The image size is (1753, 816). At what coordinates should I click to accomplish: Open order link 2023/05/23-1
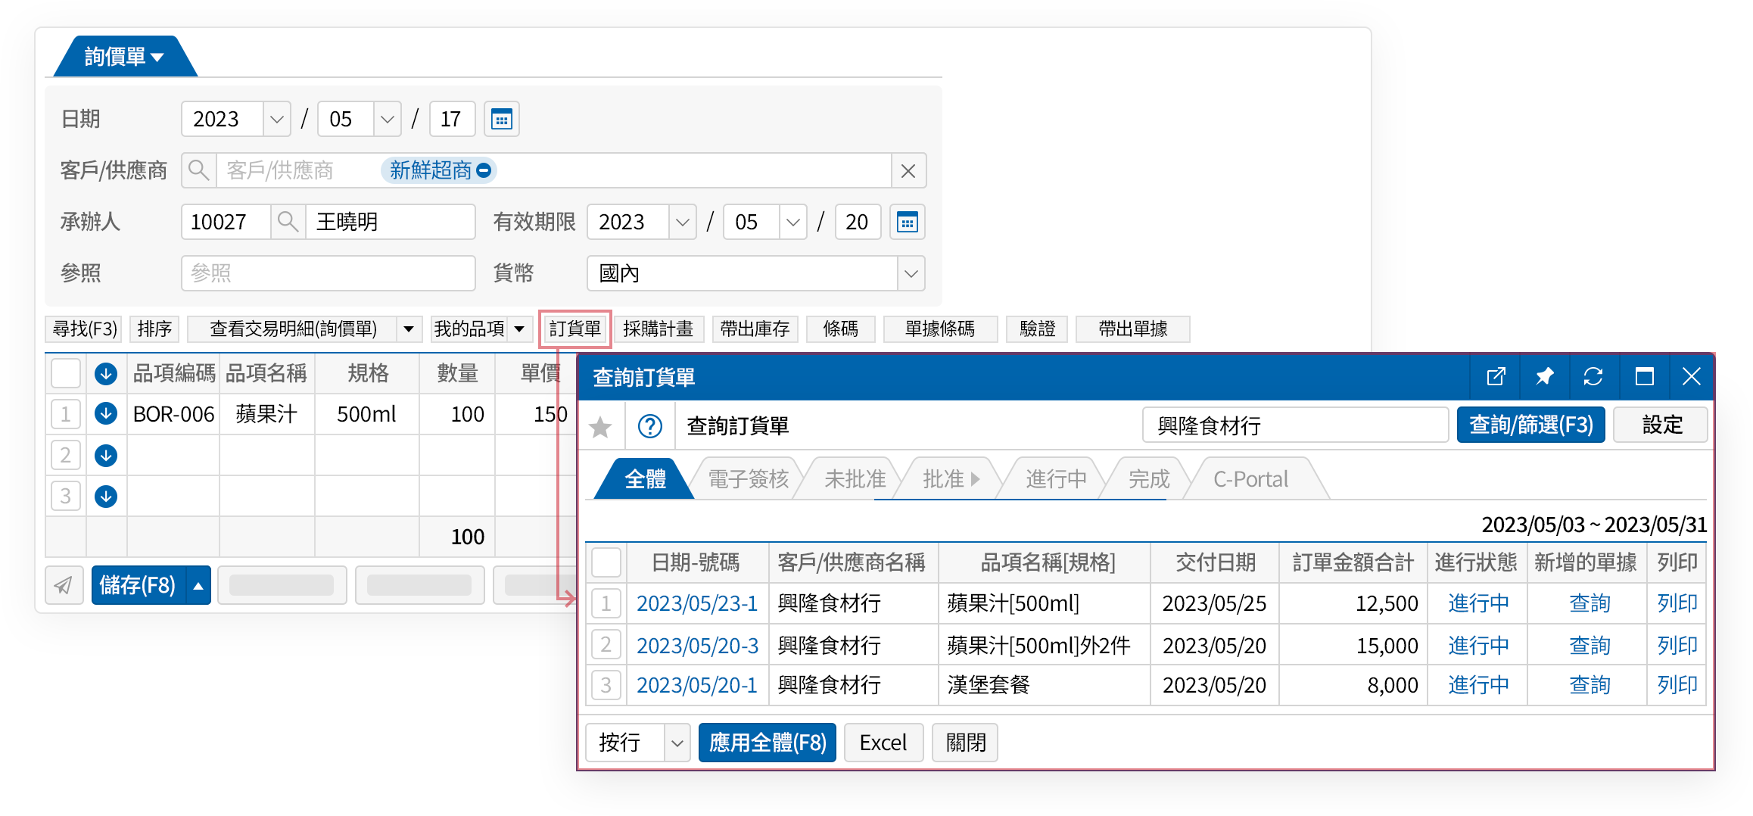[x=696, y=603]
